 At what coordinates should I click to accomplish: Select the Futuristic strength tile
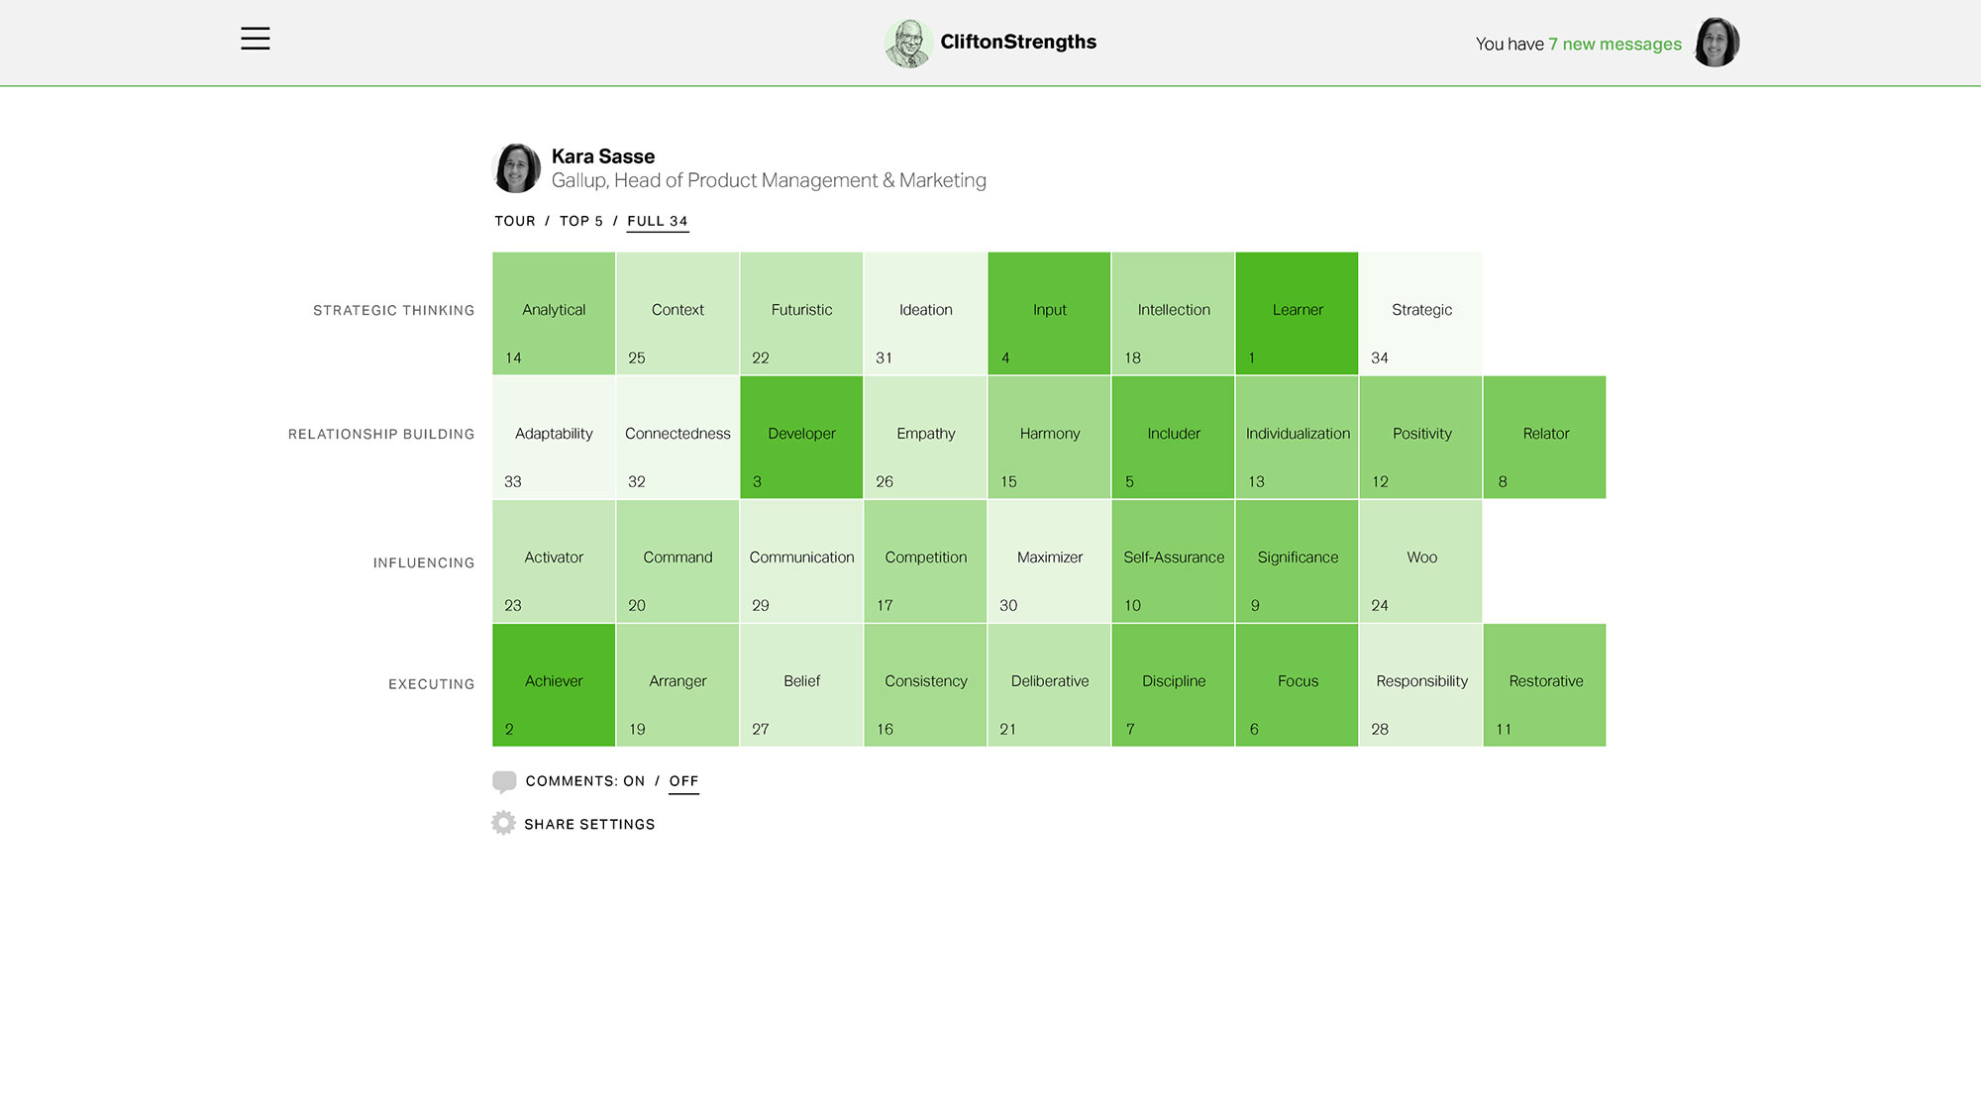[x=801, y=314]
